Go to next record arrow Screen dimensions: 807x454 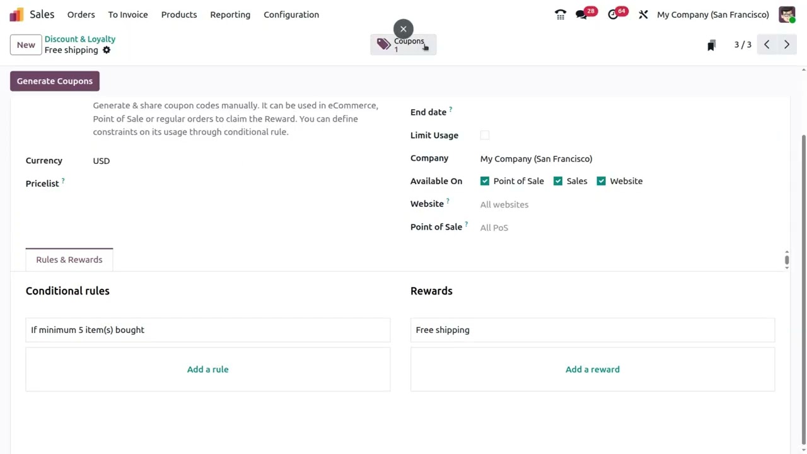[x=787, y=45]
